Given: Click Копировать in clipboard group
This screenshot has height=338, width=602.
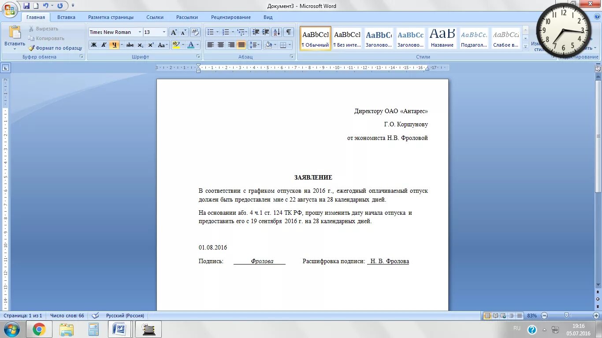Looking at the screenshot, I should coord(46,38).
